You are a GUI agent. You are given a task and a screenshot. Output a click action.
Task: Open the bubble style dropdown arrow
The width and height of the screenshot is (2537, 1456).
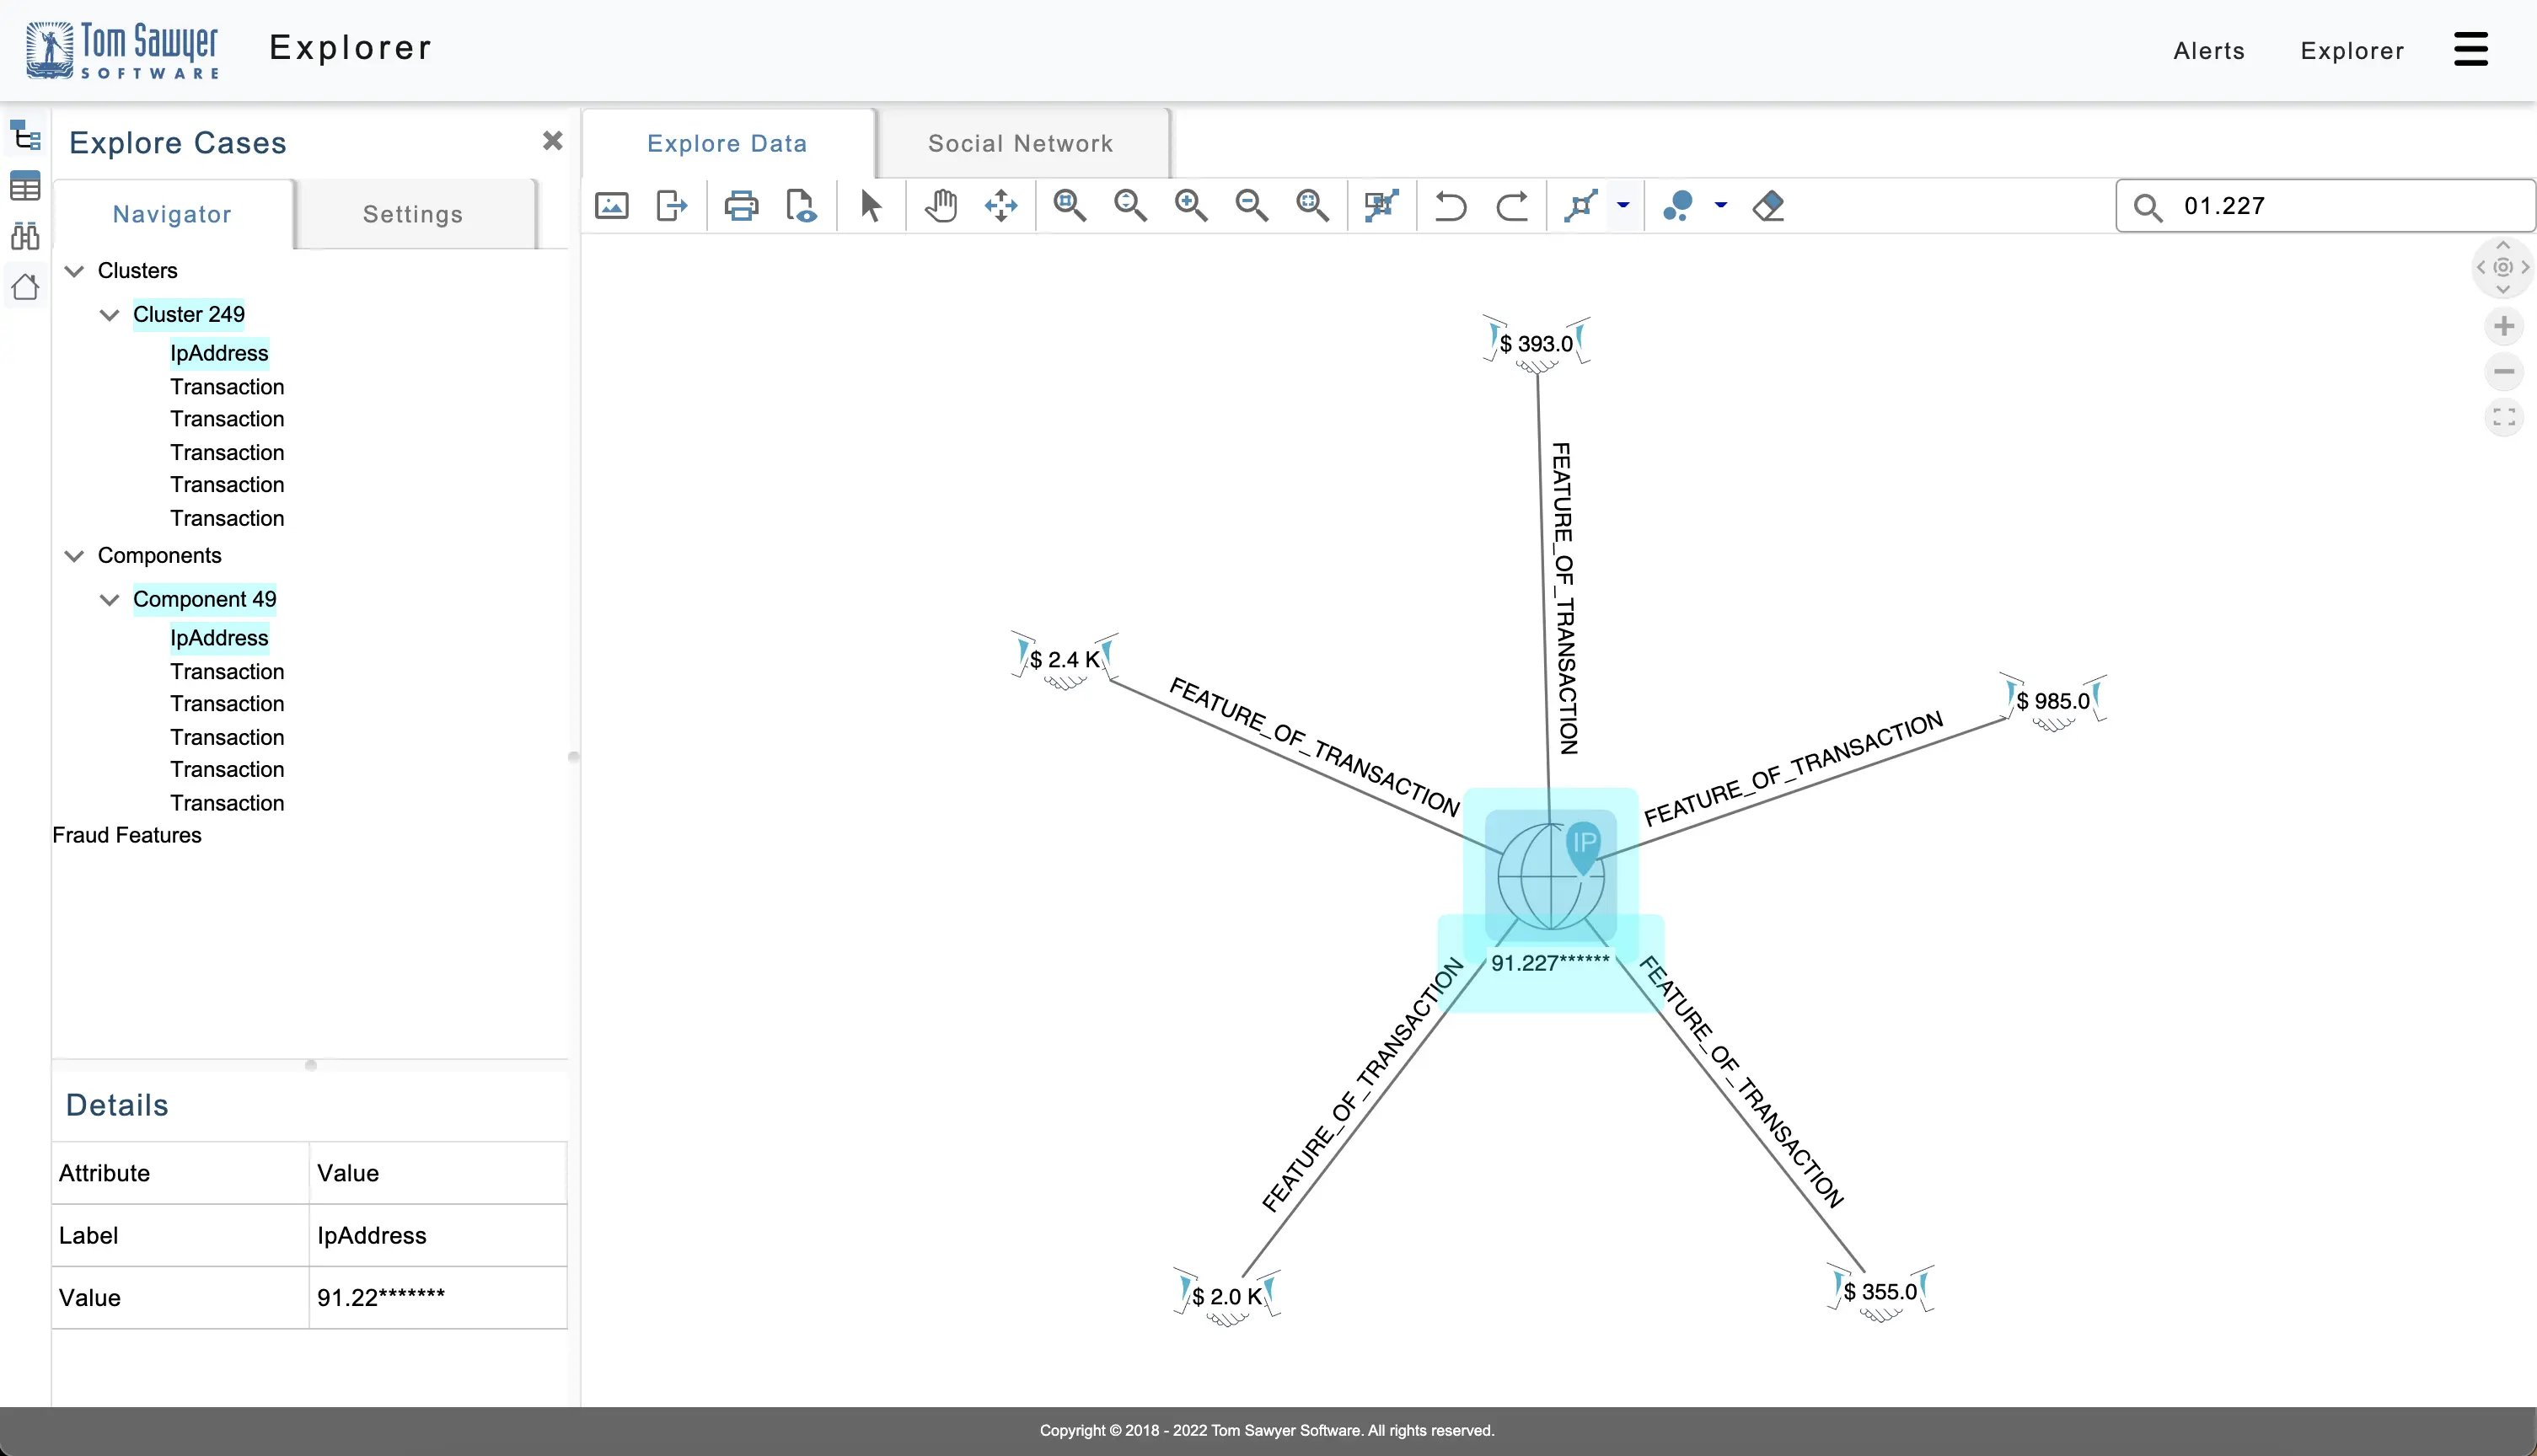coord(1720,206)
